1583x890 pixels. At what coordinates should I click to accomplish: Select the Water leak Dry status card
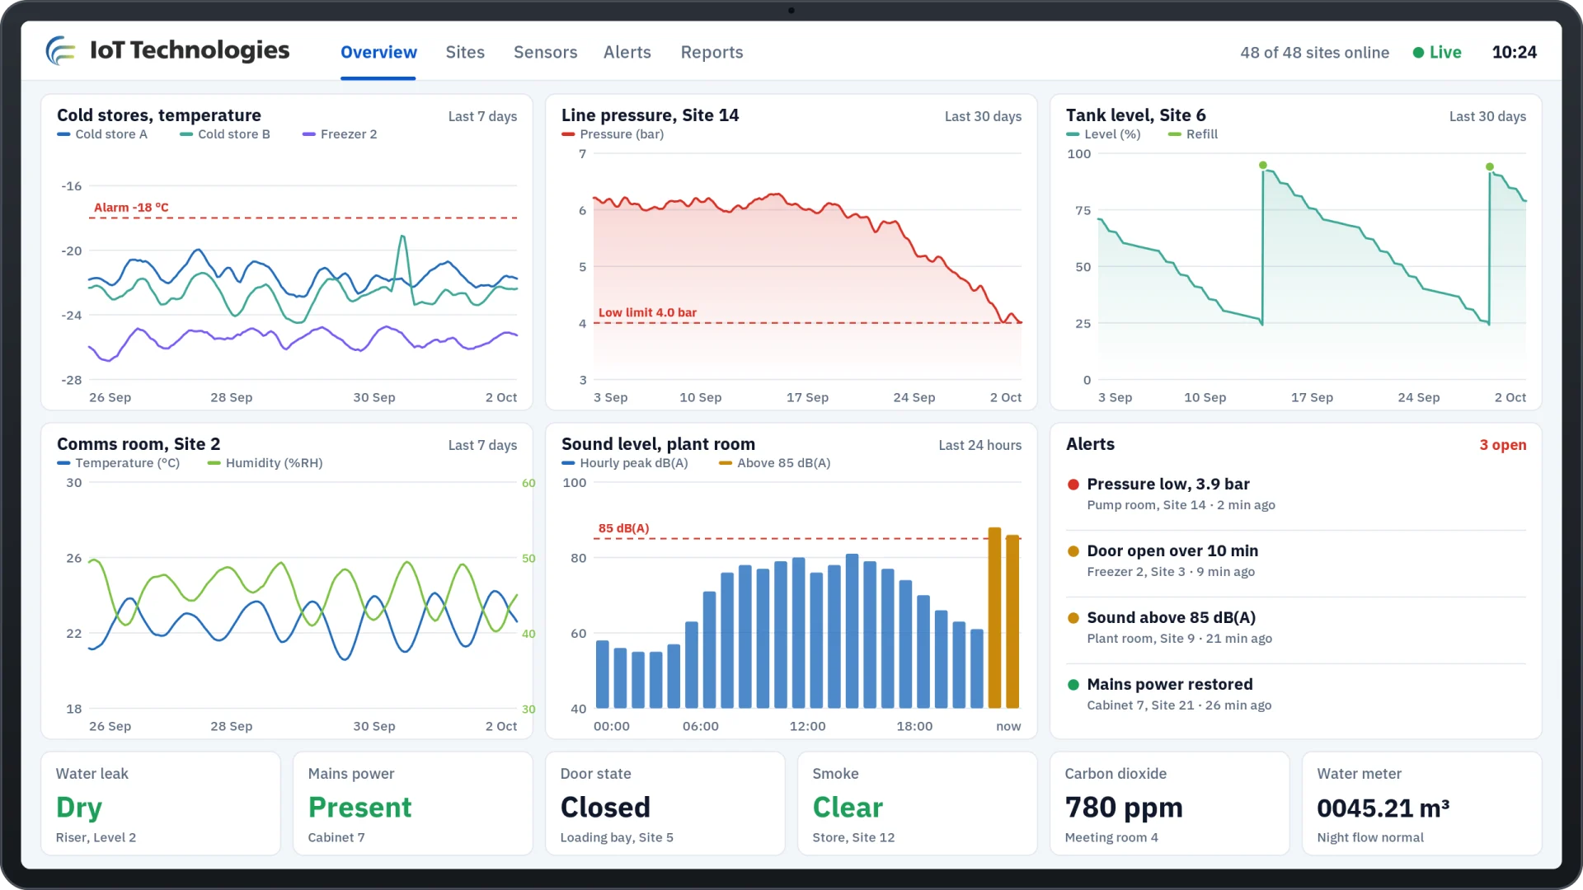click(x=161, y=803)
